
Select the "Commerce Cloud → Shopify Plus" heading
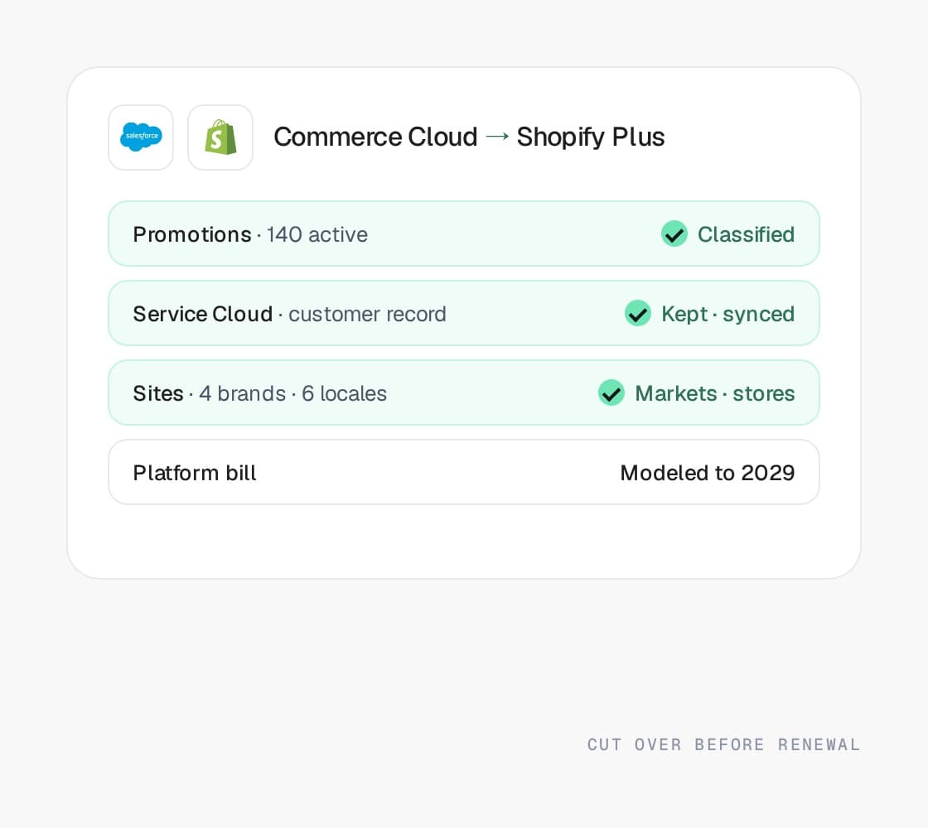pos(469,137)
